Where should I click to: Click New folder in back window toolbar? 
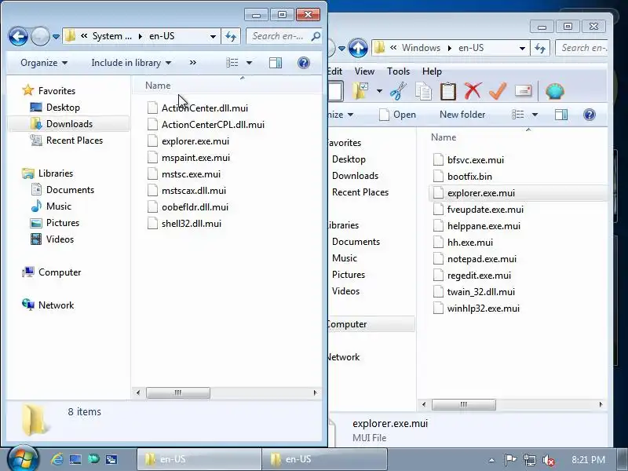pyautogui.click(x=462, y=115)
